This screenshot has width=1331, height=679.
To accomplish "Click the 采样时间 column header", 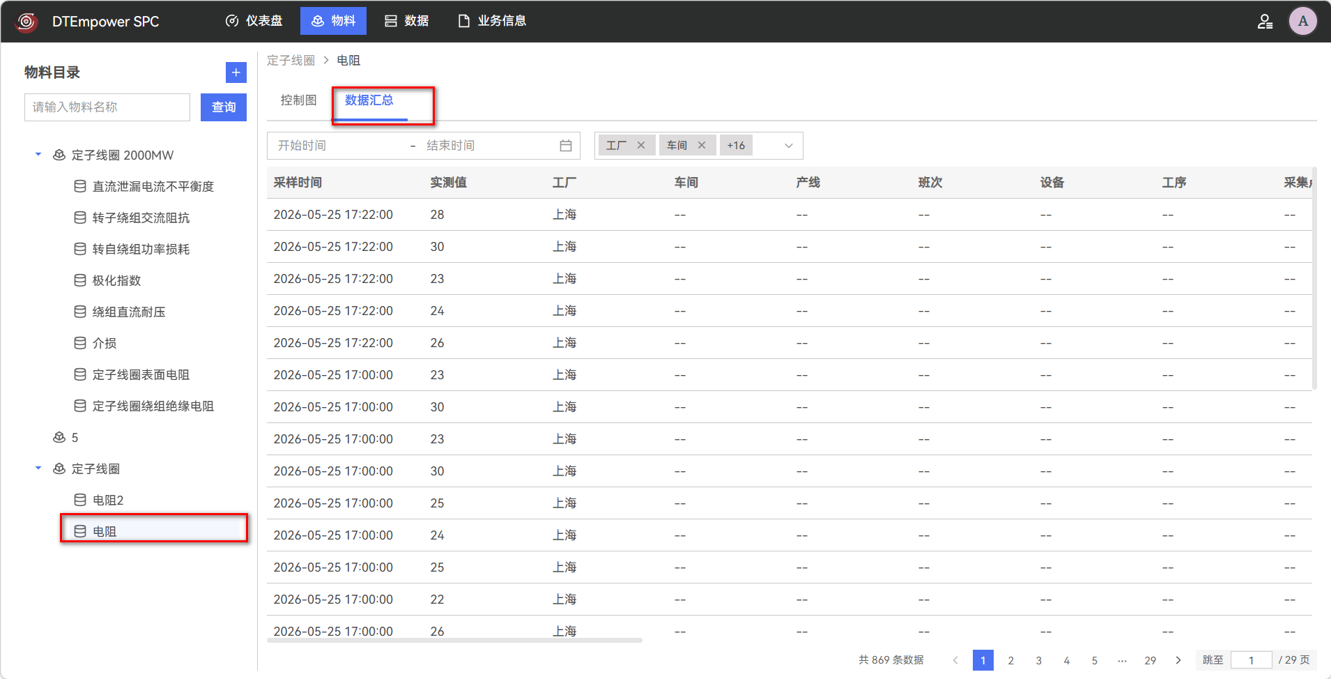I will [298, 183].
